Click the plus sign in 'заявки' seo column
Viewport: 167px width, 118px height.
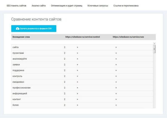tap(116, 65)
